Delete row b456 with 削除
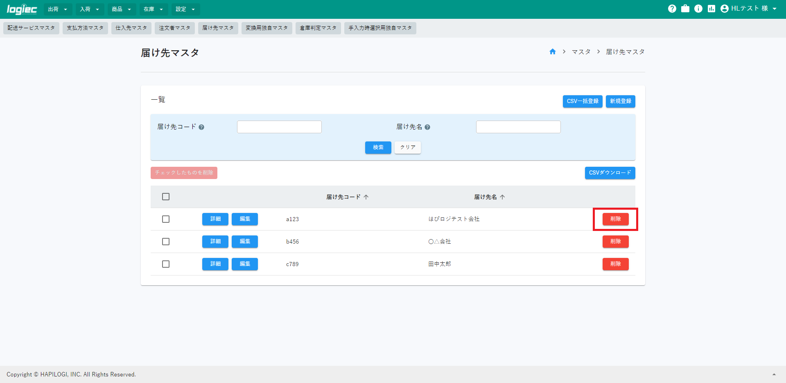This screenshot has height=383, width=786. [616, 242]
